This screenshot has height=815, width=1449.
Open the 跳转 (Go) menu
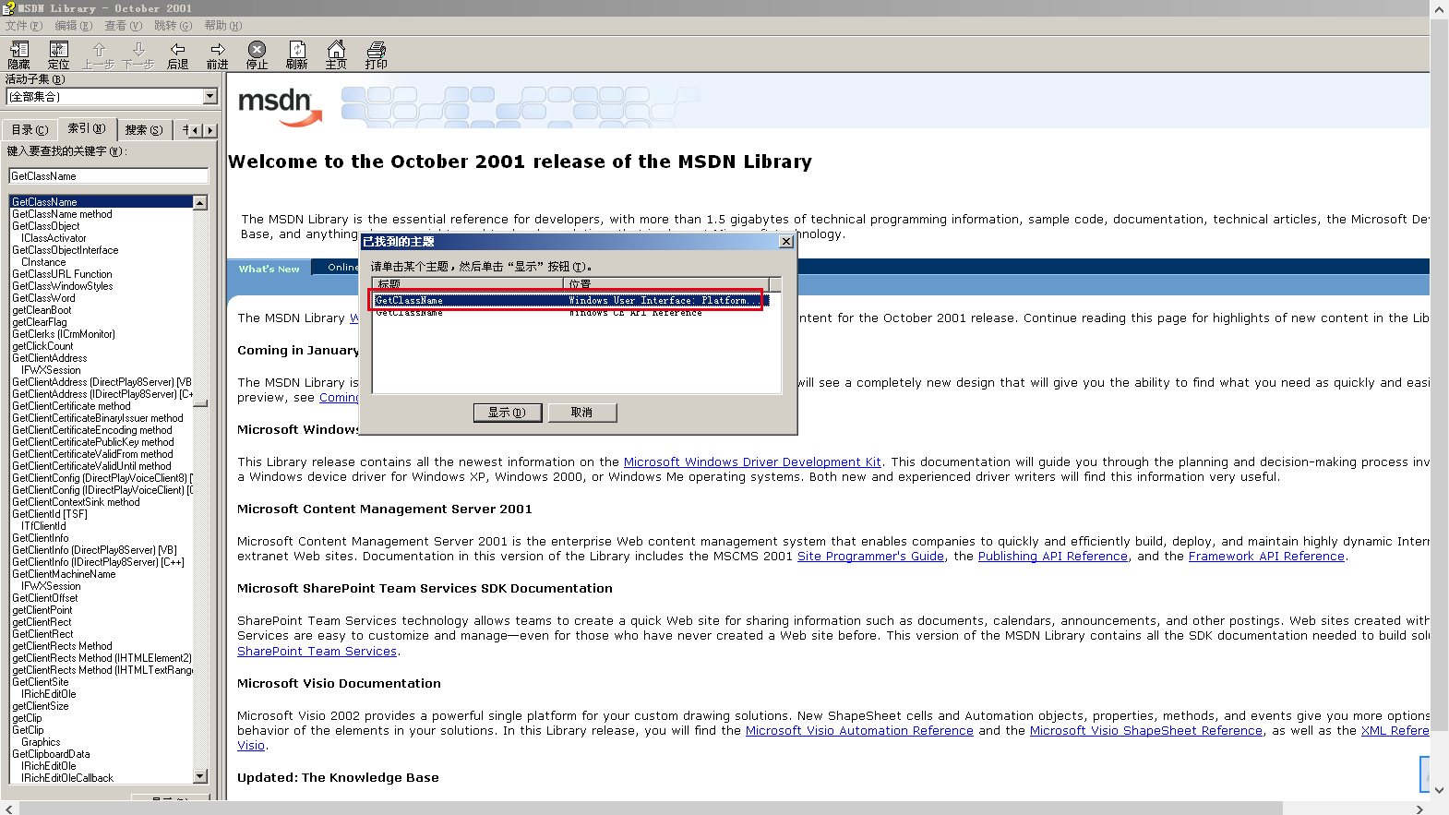(174, 26)
